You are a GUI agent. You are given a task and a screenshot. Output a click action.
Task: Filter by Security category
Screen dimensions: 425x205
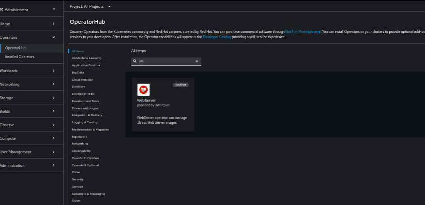pos(77,179)
